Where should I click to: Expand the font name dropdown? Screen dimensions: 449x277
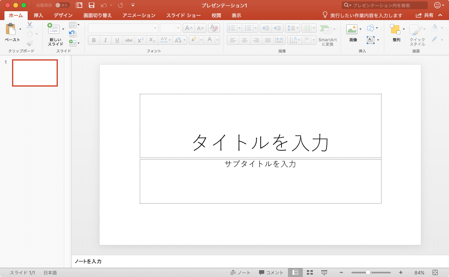click(x=155, y=28)
